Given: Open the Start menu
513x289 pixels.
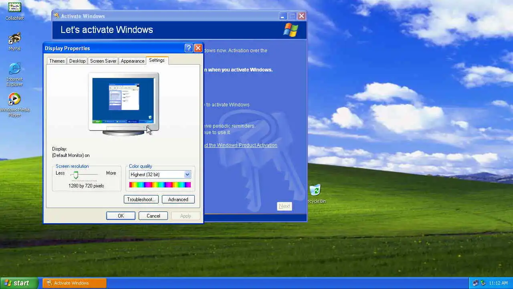Looking at the screenshot, I should pos(19,283).
